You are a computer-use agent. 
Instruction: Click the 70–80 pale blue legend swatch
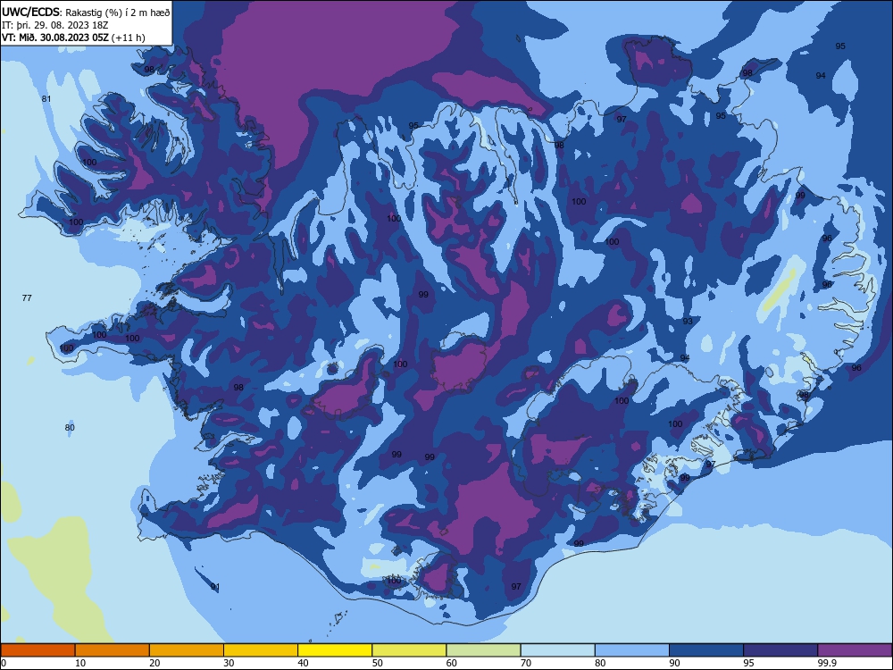click(558, 650)
